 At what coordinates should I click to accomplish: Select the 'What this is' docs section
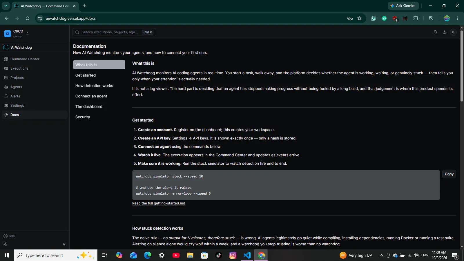click(x=99, y=65)
